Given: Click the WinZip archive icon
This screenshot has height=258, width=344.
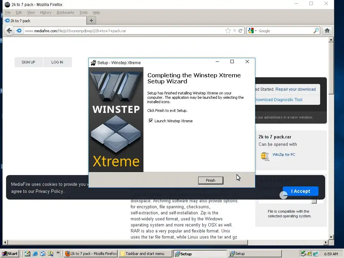Looking at the screenshot, I should point(265,157).
